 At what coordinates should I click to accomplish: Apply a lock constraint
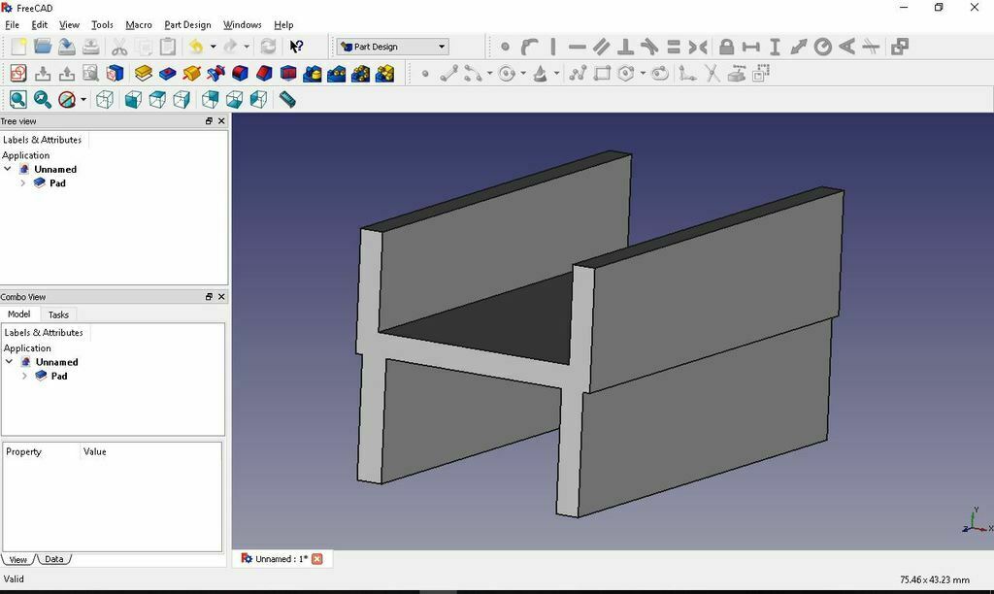coord(727,46)
